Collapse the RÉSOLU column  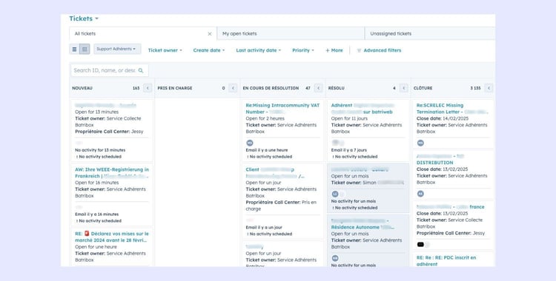[403, 88]
